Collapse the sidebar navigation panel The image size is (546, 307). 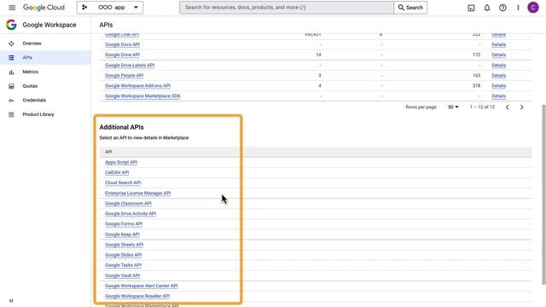(x=11, y=300)
